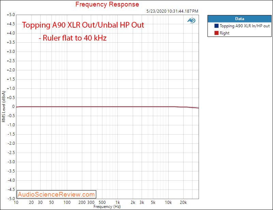Click the 5k x-axis tick label
The height and width of the screenshot is (210, 273).
point(153,202)
